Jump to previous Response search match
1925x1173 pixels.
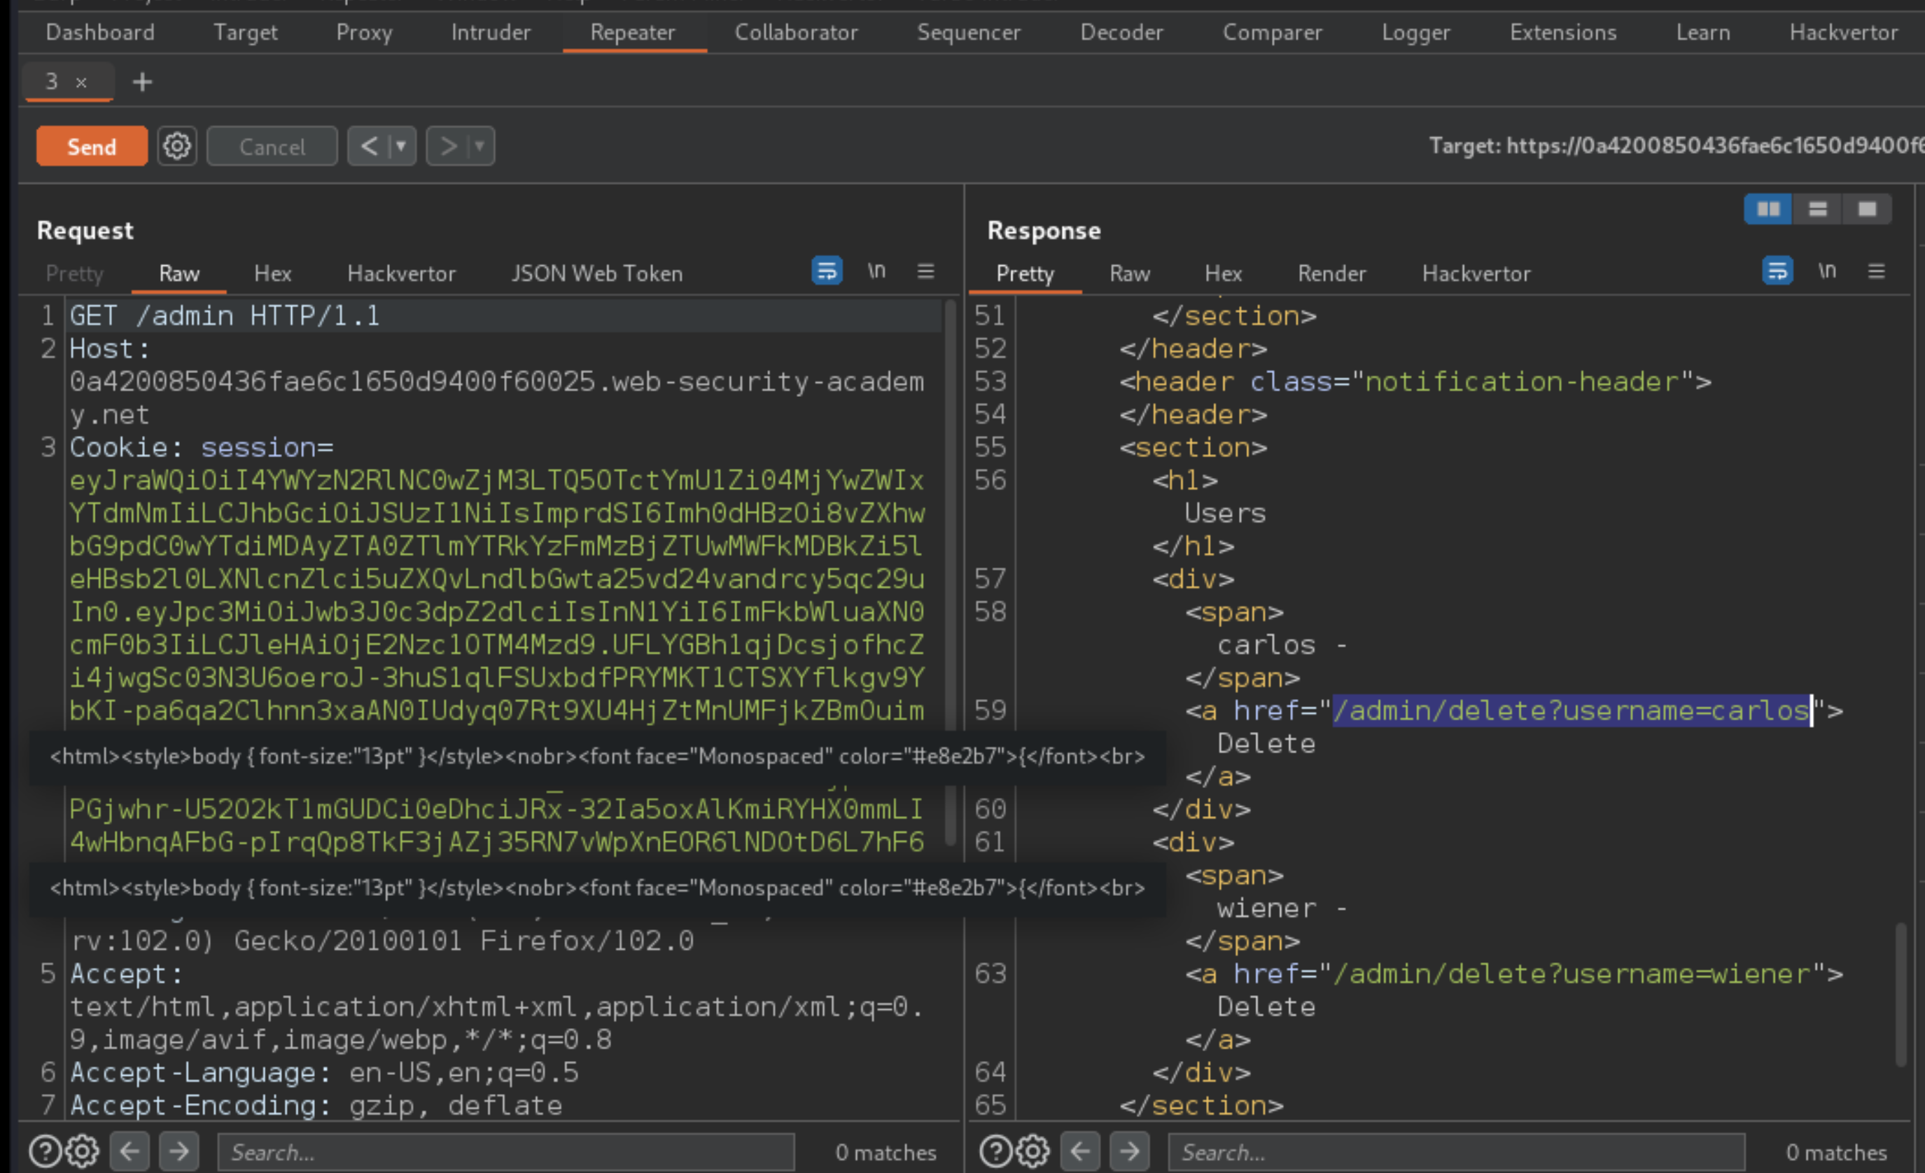point(1081,1151)
